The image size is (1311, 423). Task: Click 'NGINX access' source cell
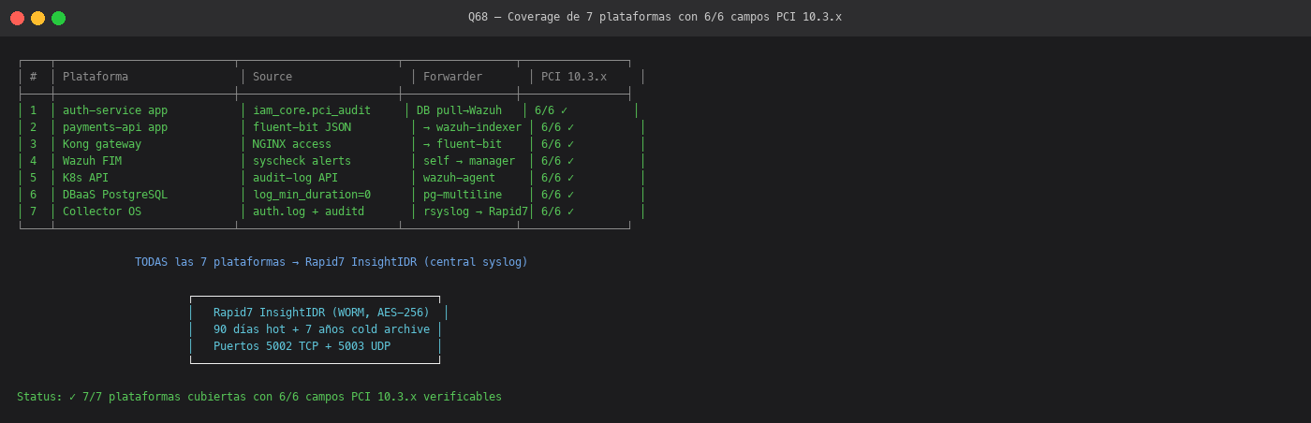tap(292, 144)
